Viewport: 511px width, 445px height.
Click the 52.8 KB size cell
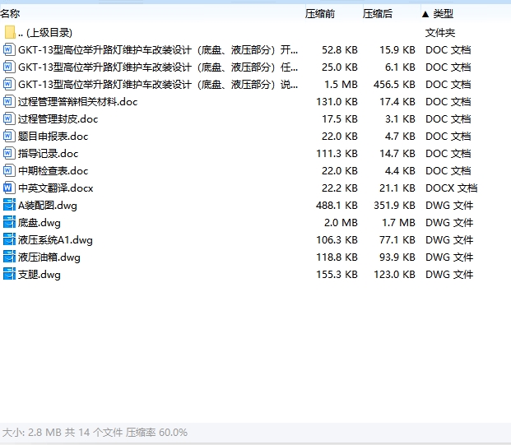340,50
